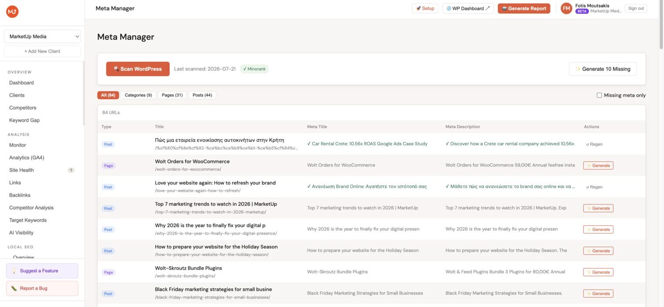Click Generate for Wolt Orders for WooCommerce
Image resolution: width=664 pixels, height=307 pixels.
[x=598, y=166]
